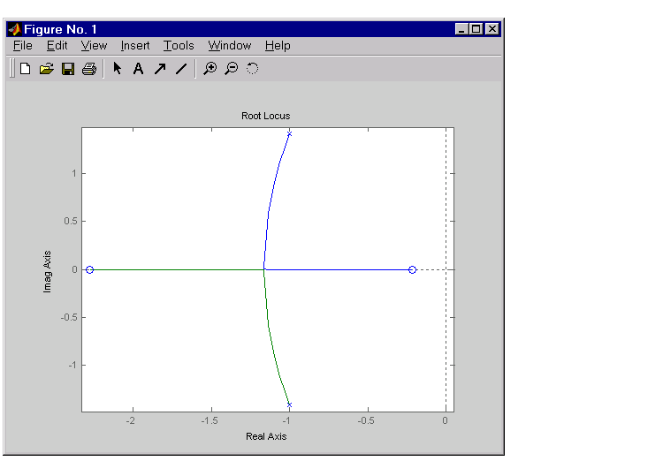Click the upper pole marker at top of locus
The image size is (663, 461).
click(289, 134)
